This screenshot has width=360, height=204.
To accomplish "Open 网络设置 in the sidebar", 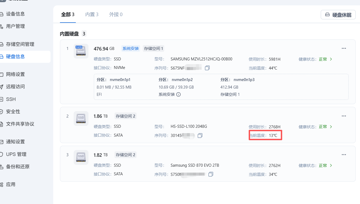I will point(15,74).
